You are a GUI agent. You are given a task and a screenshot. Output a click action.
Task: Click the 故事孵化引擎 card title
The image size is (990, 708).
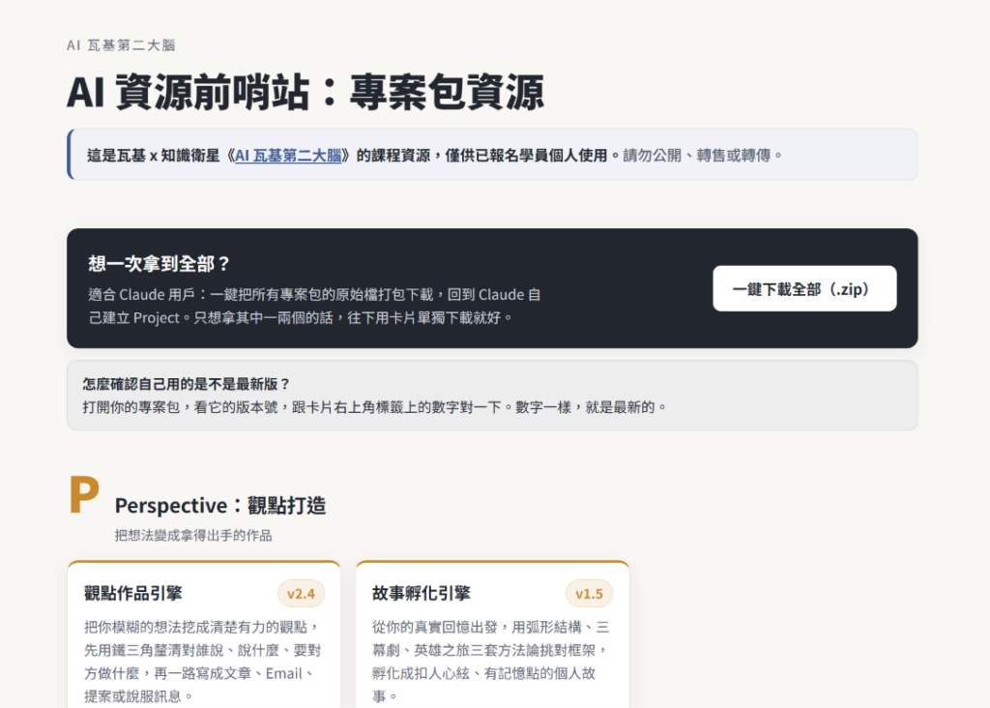422,593
